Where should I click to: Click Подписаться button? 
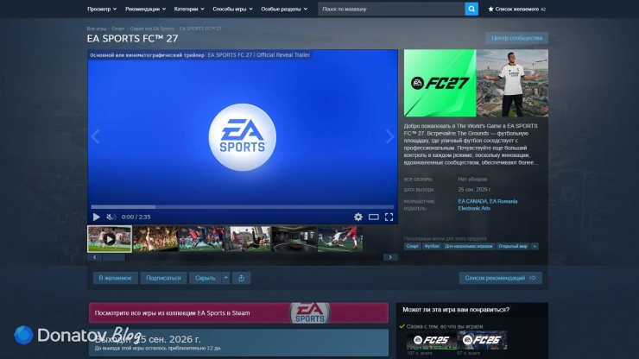[x=163, y=278]
